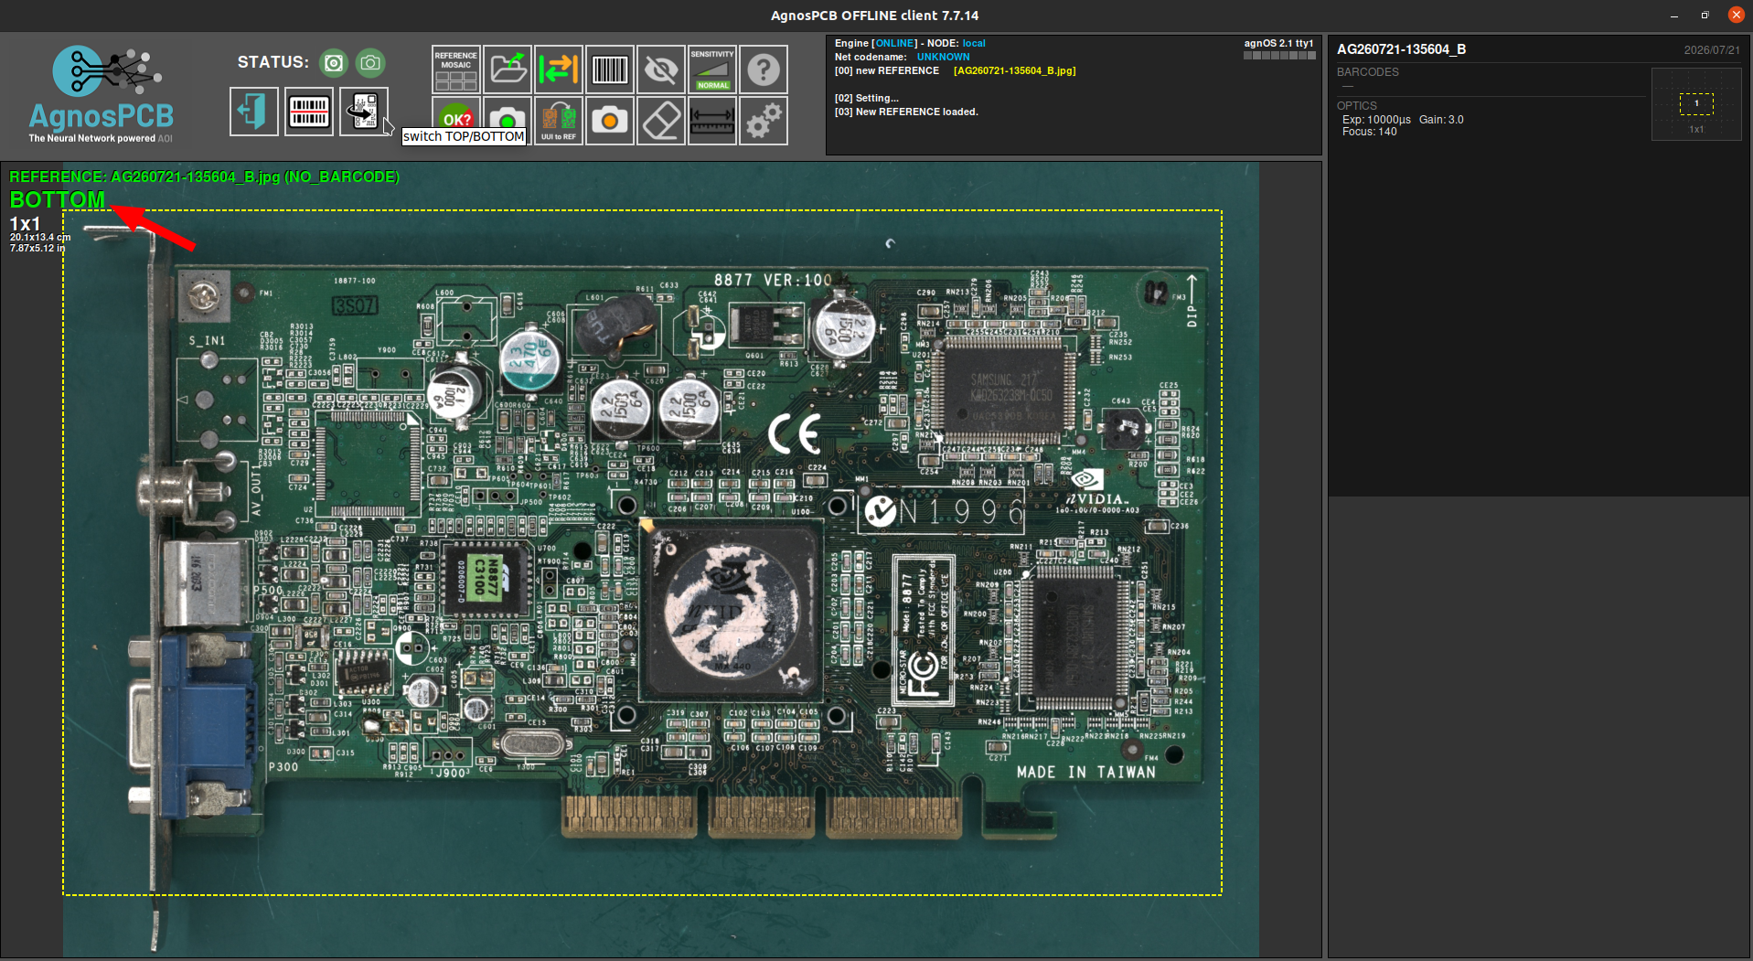Click the camera icon with green dot
The height and width of the screenshot is (961, 1753).
(507, 120)
